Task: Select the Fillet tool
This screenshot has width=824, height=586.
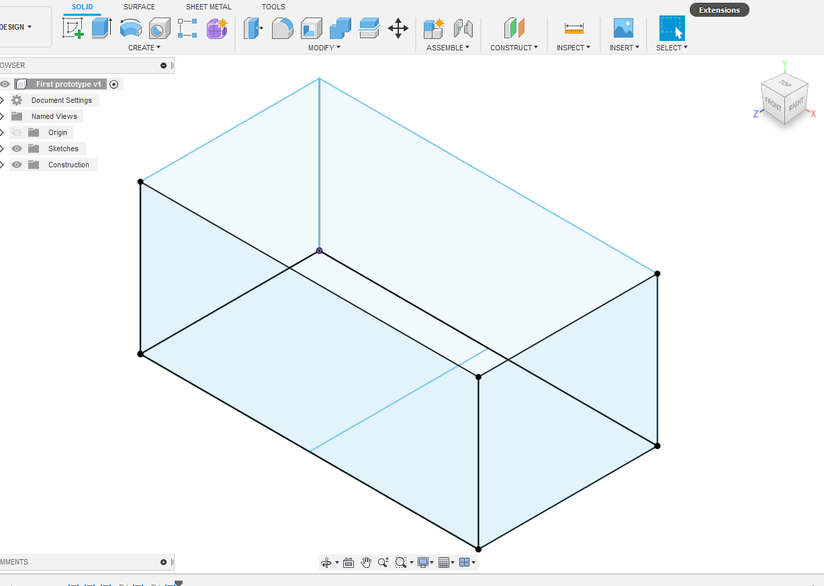Action: pyautogui.click(x=282, y=28)
